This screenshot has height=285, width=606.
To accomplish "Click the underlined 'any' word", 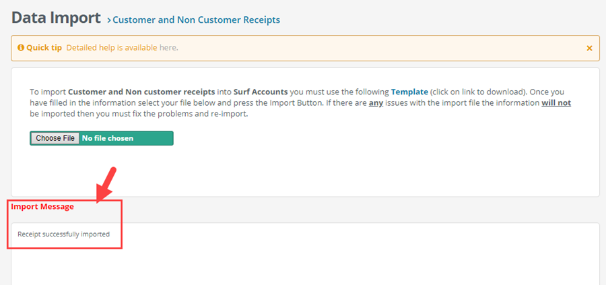I will point(376,104).
